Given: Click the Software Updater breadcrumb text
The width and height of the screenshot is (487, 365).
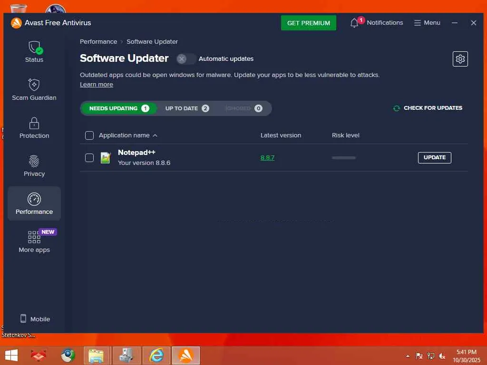Looking at the screenshot, I should tap(152, 42).
